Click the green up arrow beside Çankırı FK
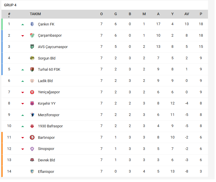This screenshot has height=182, width=216. pyautogui.click(x=23, y=24)
